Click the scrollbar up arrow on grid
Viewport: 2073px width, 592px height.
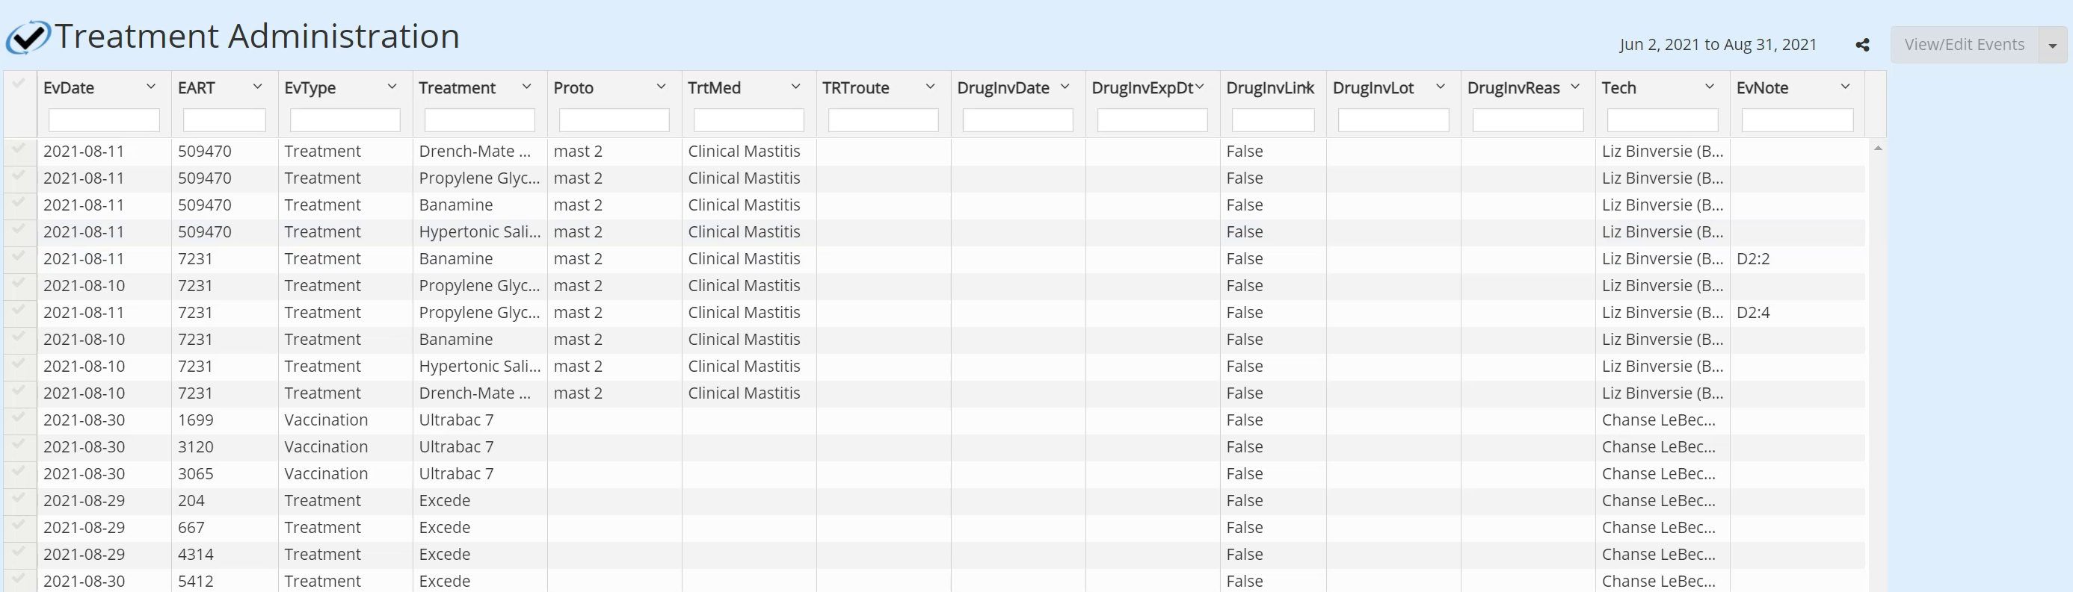click(1877, 149)
